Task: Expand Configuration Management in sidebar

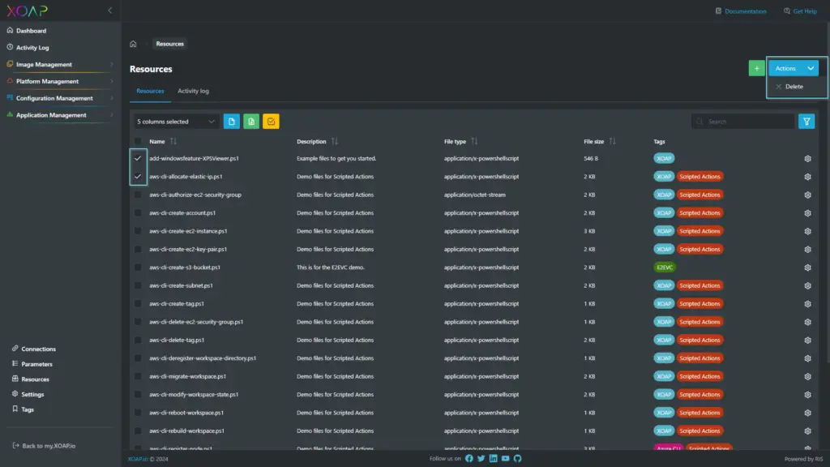Action: [60, 98]
